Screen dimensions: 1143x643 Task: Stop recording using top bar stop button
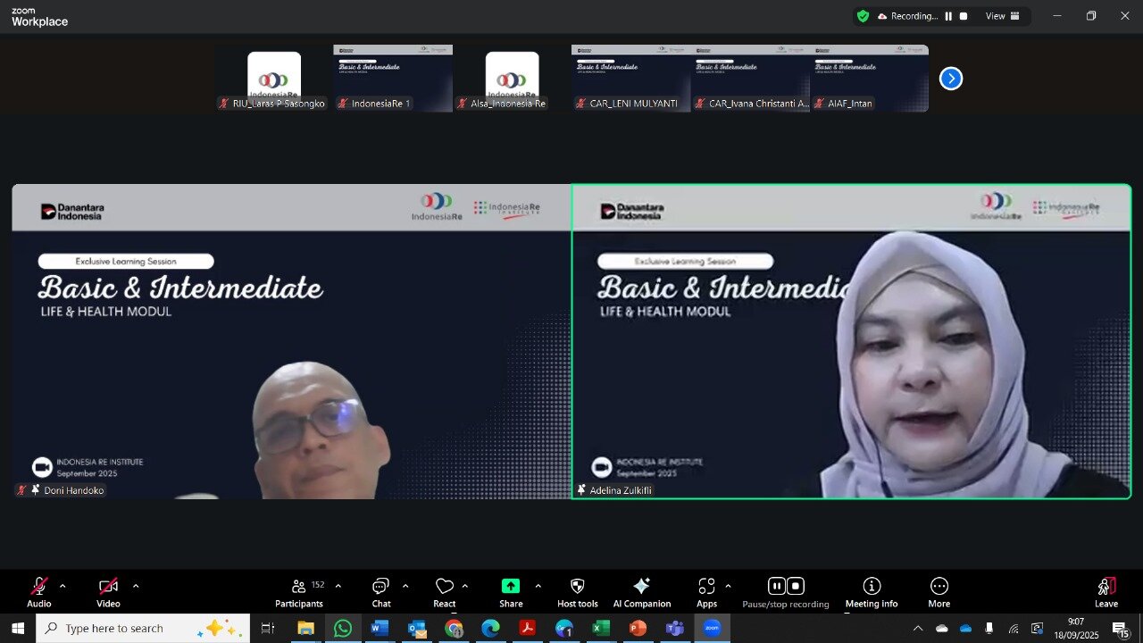pos(964,16)
